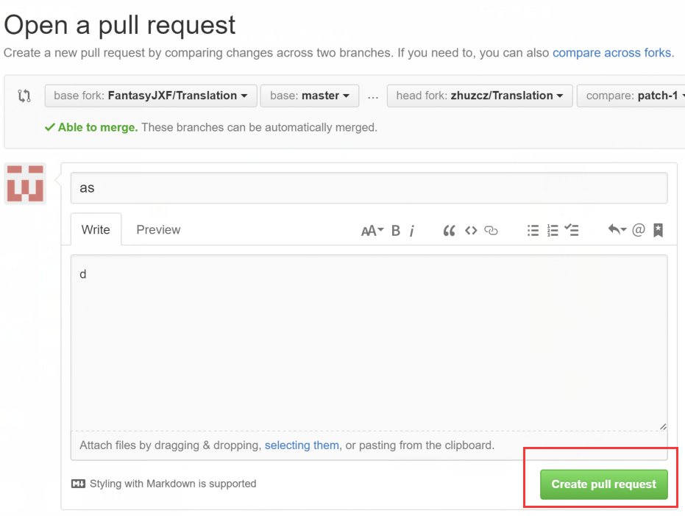Image resolution: width=685 pixels, height=516 pixels.
Task: Apply italic formatting in editor toolbar
Action: [412, 231]
